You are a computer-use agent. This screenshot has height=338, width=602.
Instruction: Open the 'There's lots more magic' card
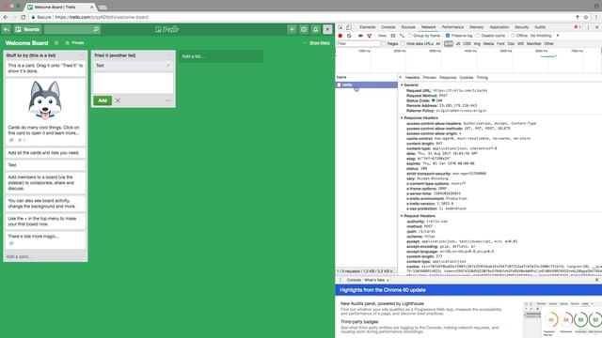click(45, 239)
